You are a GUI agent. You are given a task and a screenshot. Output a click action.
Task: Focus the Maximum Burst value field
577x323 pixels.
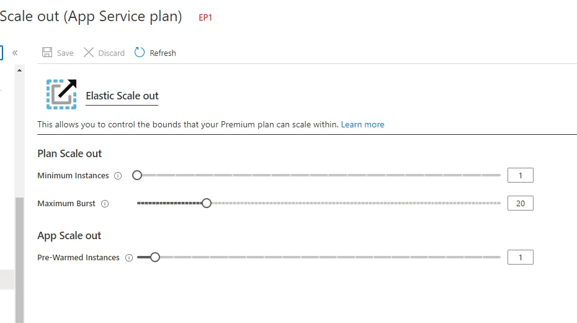click(x=520, y=203)
